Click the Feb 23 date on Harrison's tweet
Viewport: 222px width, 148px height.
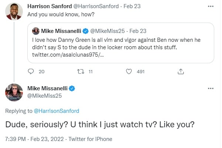[x=132, y=7]
